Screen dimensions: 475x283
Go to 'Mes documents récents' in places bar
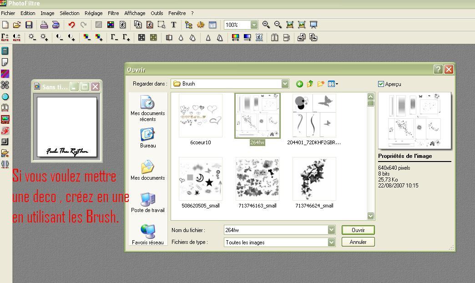(x=148, y=108)
